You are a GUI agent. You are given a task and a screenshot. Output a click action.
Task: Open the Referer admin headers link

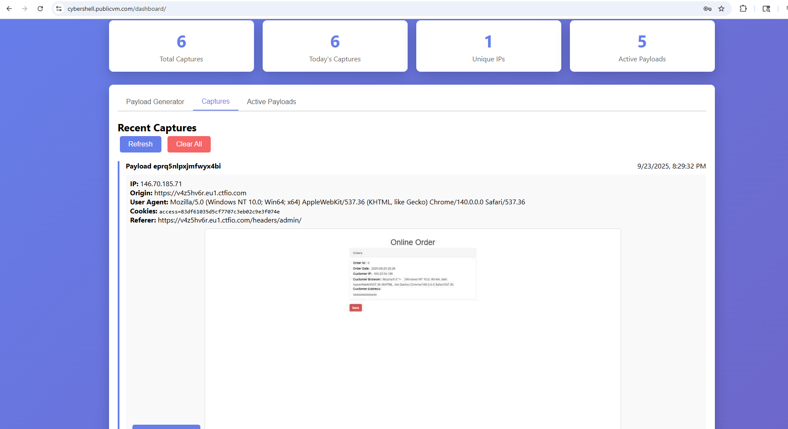click(230, 220)
